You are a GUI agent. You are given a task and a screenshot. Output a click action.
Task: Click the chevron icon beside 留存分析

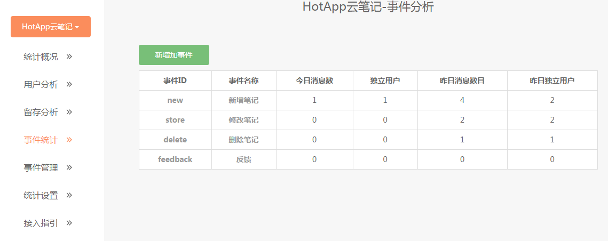(x=69, y=112)
